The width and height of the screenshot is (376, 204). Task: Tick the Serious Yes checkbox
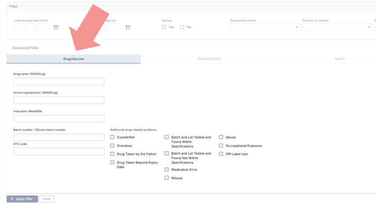coord(164,27)
